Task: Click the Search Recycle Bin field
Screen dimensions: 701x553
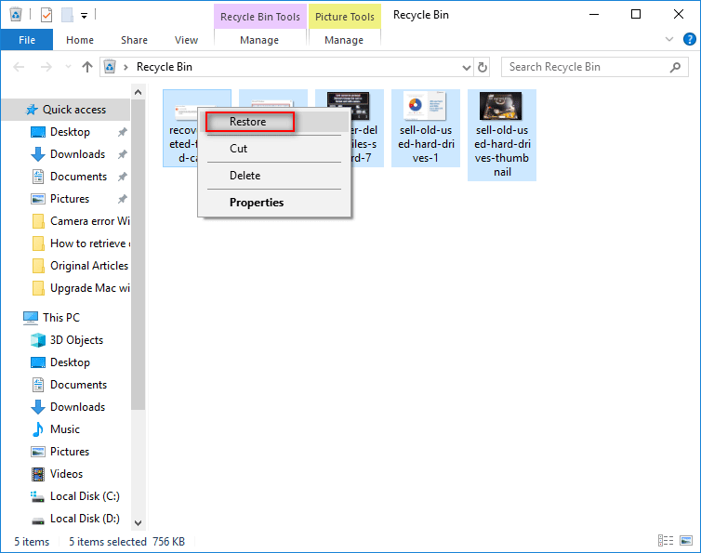Action: 595,67
